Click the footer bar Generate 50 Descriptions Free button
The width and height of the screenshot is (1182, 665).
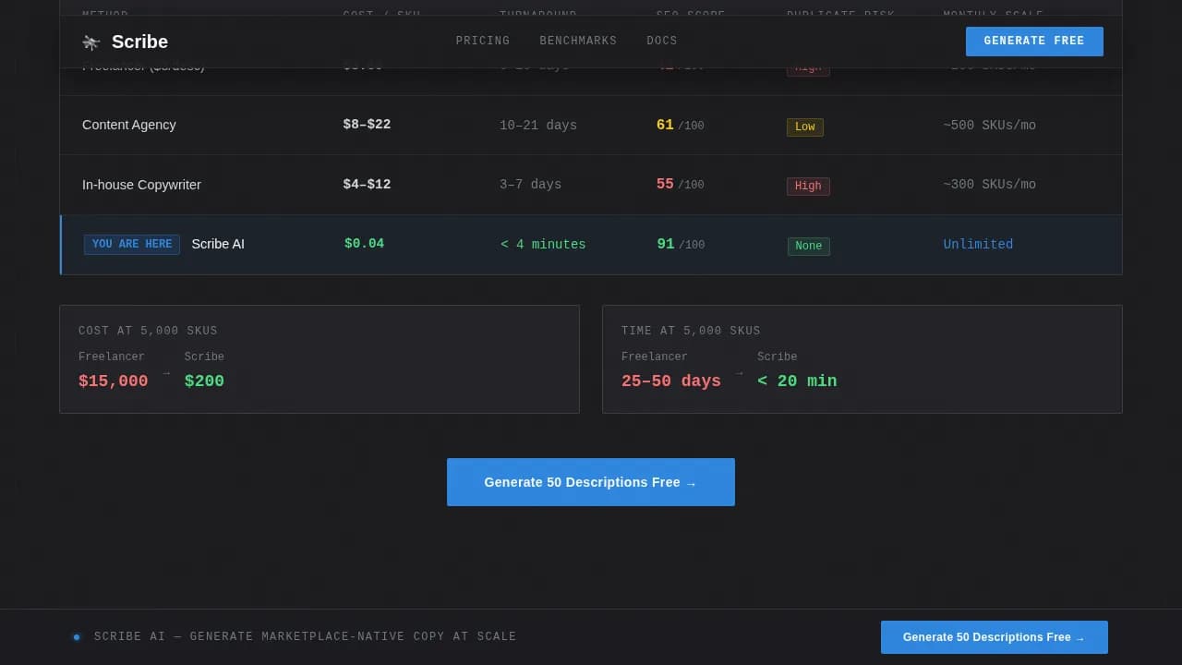click(994, 637)
